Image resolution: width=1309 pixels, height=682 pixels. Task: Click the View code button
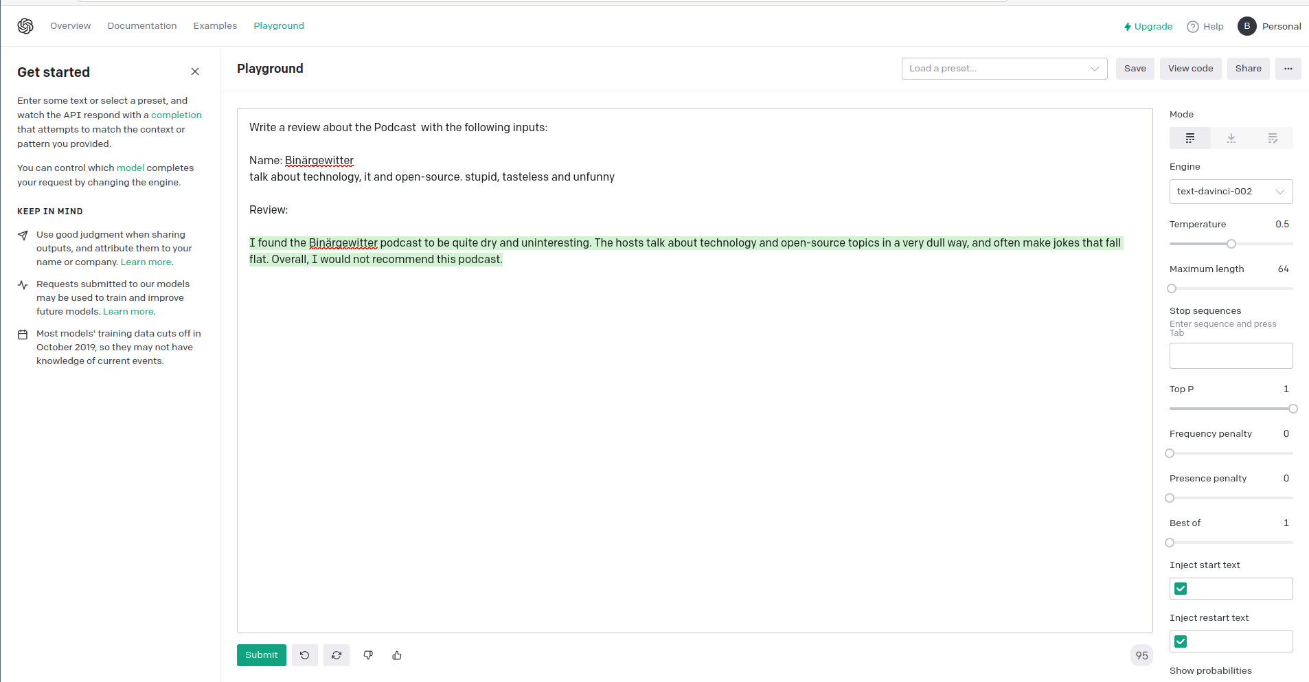coord(1190,69)
